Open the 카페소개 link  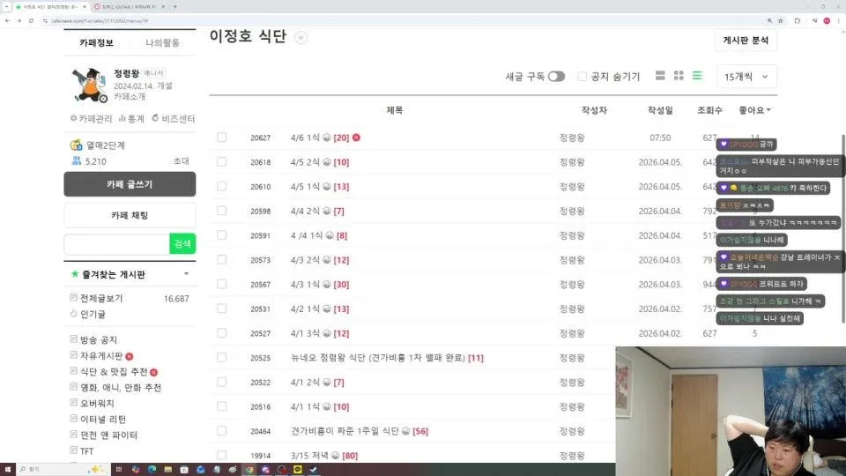point(130,97)
